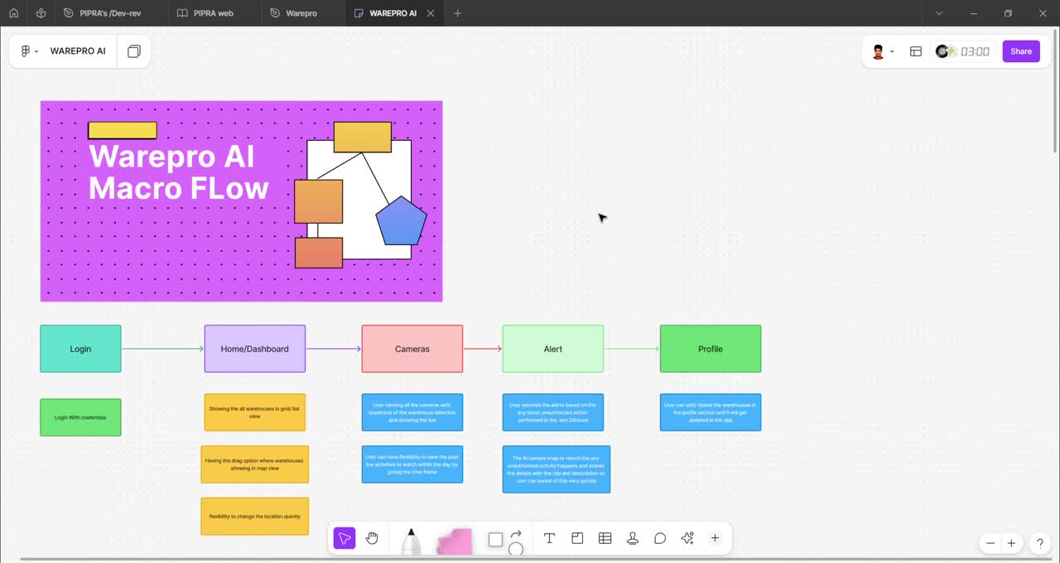Go to the Home tab icon
The width and height of the screenshot is (1060, 563).
pos(13,13)
